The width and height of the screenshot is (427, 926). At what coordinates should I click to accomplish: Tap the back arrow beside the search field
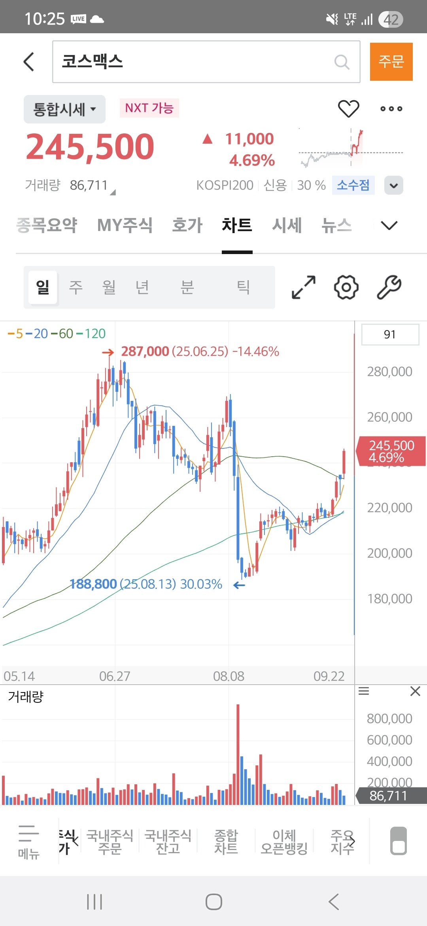29,62
